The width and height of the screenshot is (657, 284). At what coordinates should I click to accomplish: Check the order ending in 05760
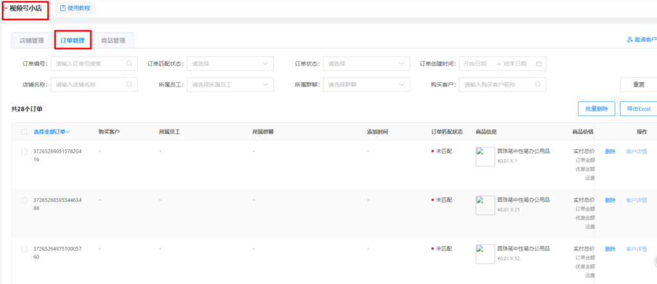[24, 249]
